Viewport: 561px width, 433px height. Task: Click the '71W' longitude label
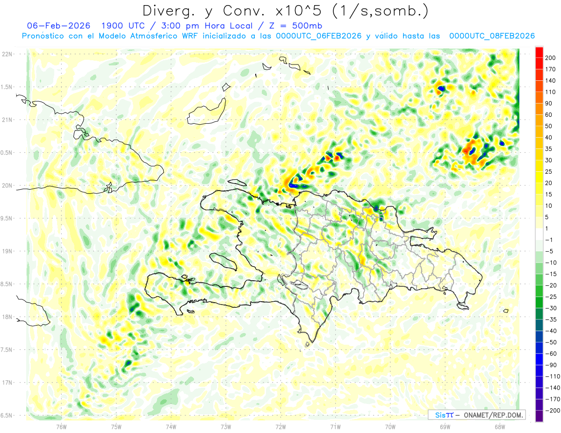[335, 426]
